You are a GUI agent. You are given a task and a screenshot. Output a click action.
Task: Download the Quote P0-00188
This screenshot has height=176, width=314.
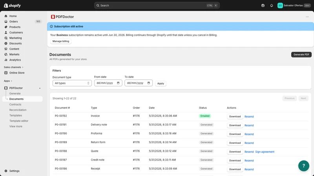pos(235,152)
